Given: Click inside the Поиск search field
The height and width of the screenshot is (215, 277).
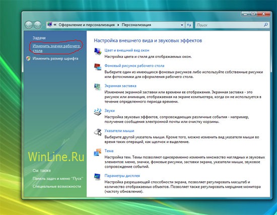Looking at the screenshot, I should pos(230,25).
